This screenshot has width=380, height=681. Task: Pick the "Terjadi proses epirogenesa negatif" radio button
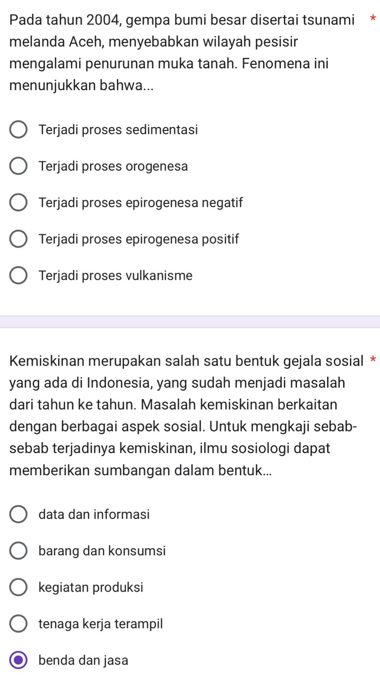19,203
